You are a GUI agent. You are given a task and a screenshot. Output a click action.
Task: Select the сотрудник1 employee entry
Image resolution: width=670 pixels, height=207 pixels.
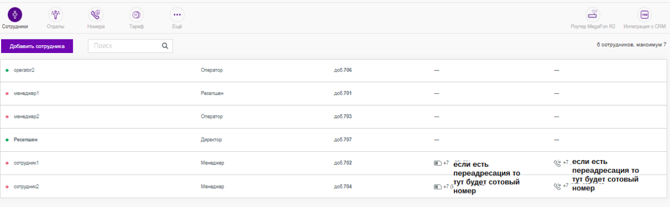coord(334,163)
